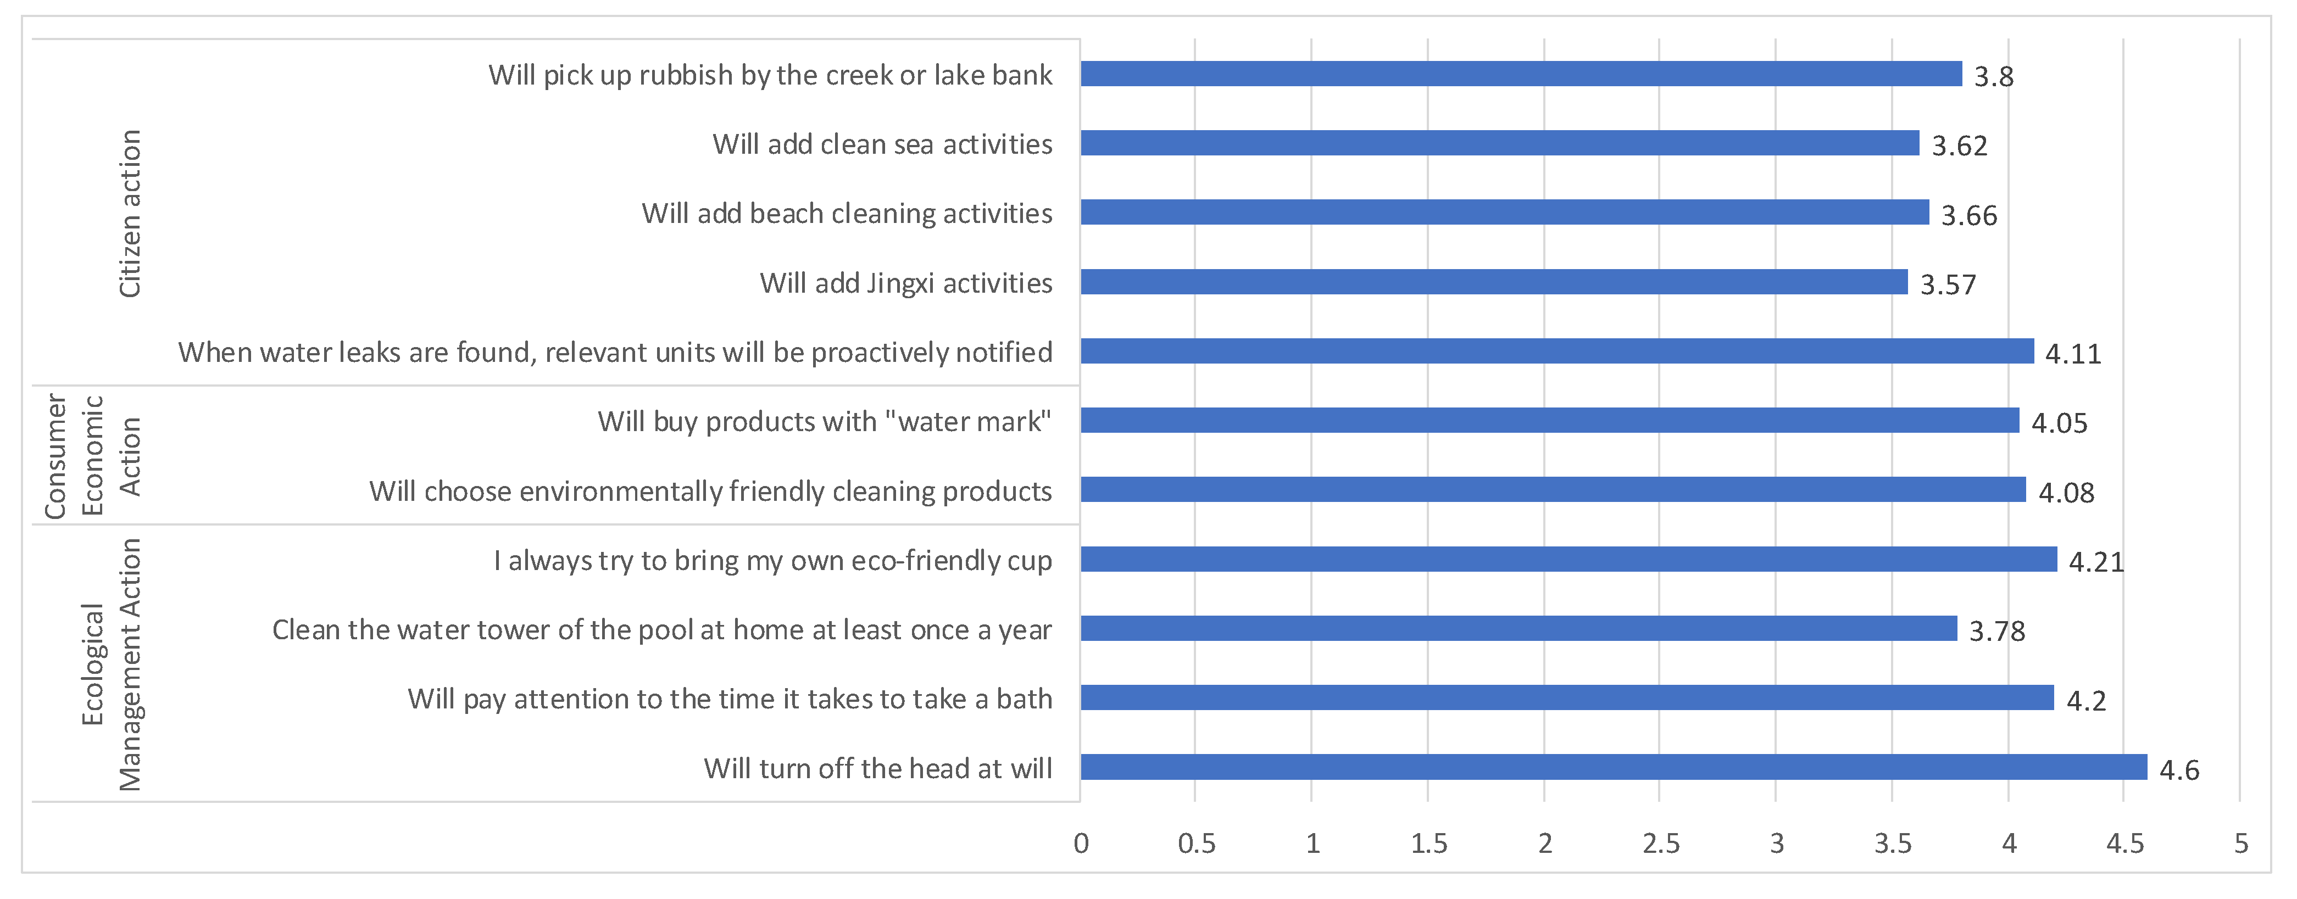Click the bar for 'Will buy products with water mark'
2297x899 pixels.
click(1550, 420)
